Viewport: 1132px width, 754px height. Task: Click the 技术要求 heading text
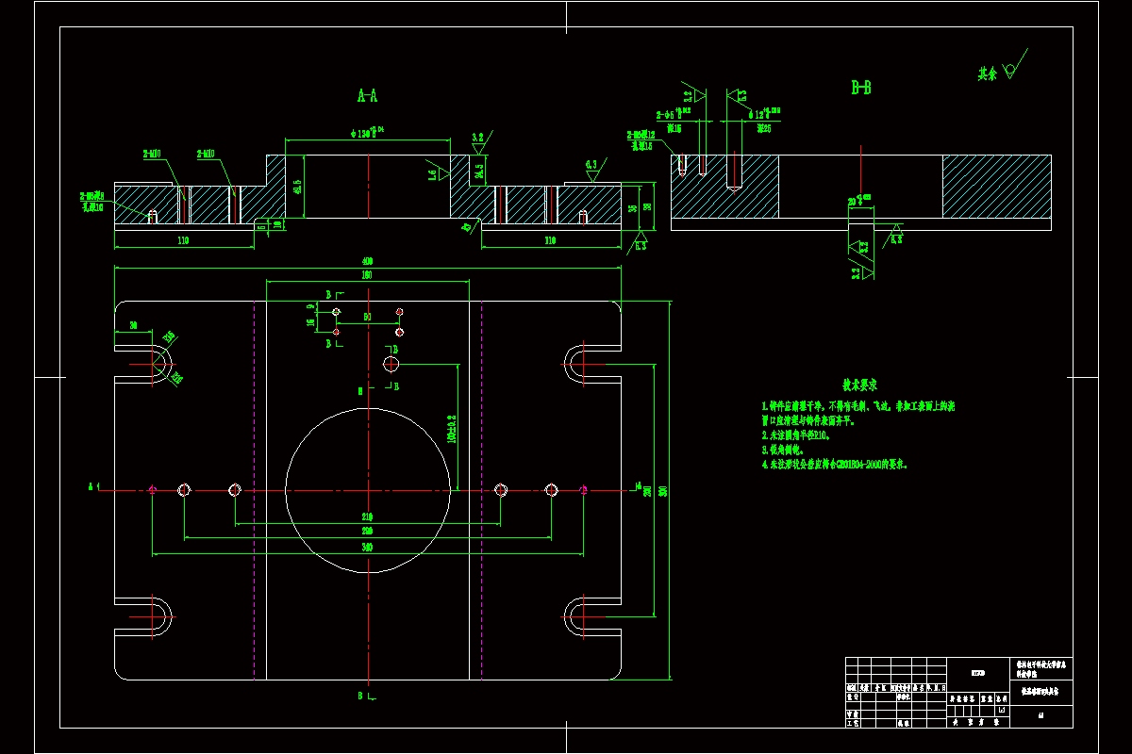[x=860, y=385]
